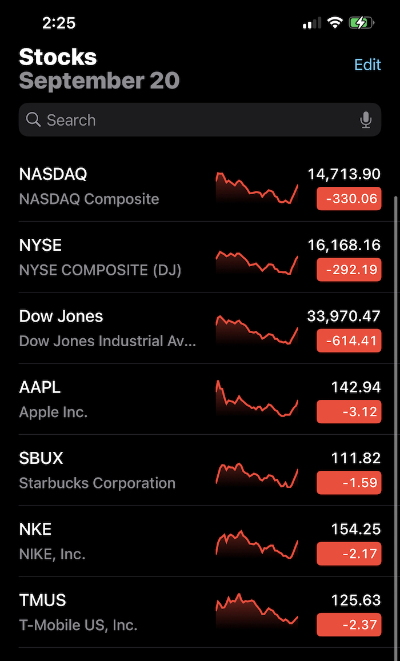Tap the microphone dictation icon

[x=366, y=120]
